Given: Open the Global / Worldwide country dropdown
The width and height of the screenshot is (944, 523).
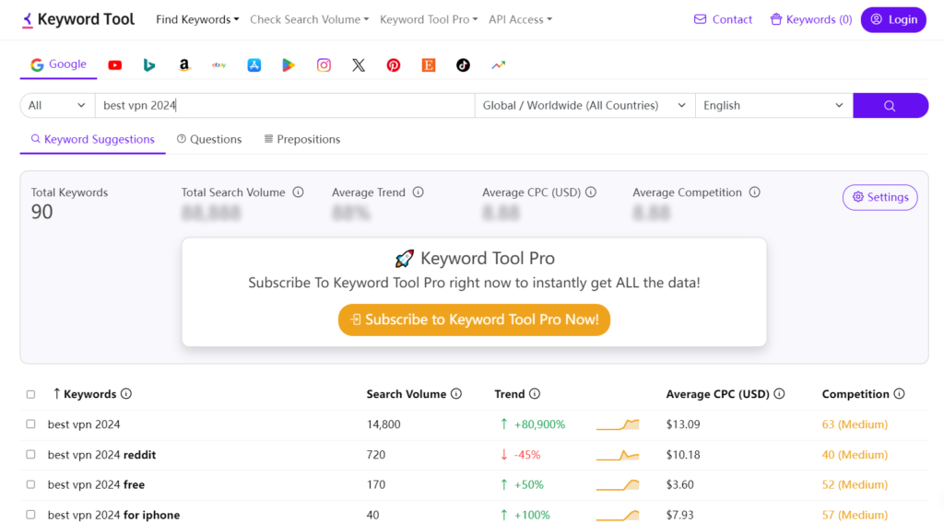Looking at the screenshot, I should (584, 105).
